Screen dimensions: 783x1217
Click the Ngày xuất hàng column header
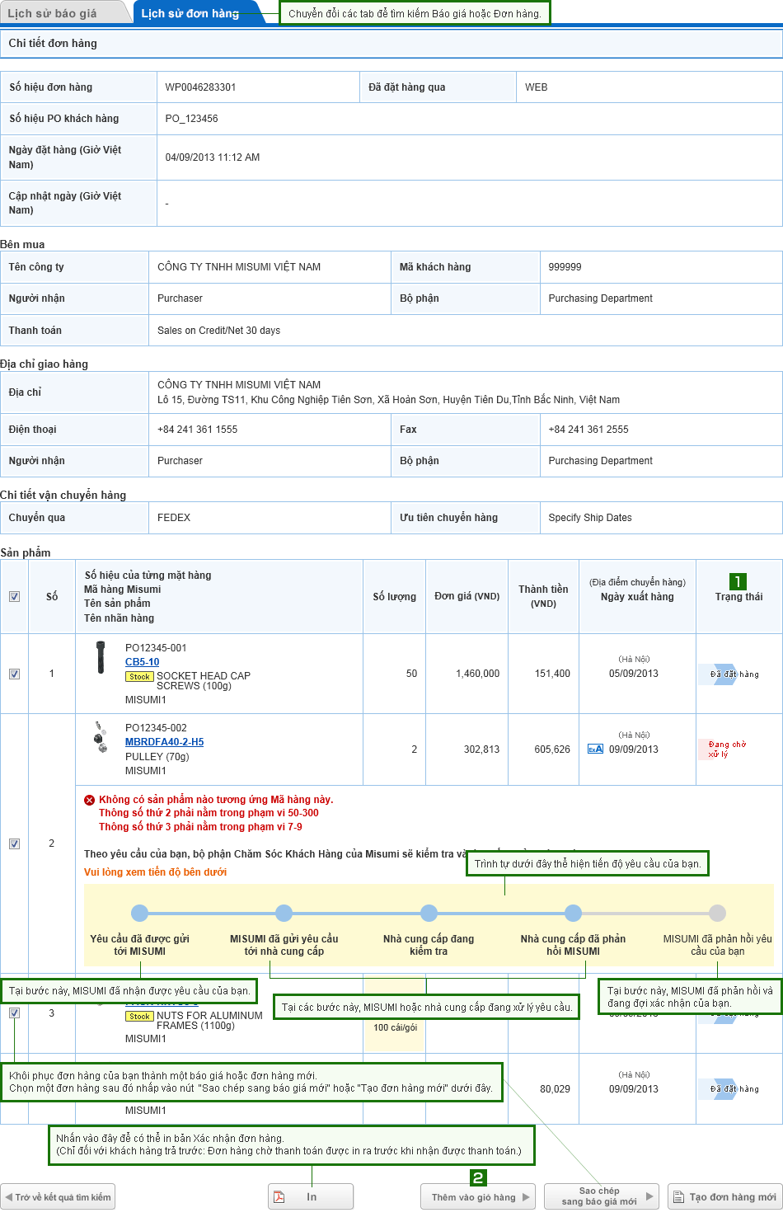(x=637, y=597)
